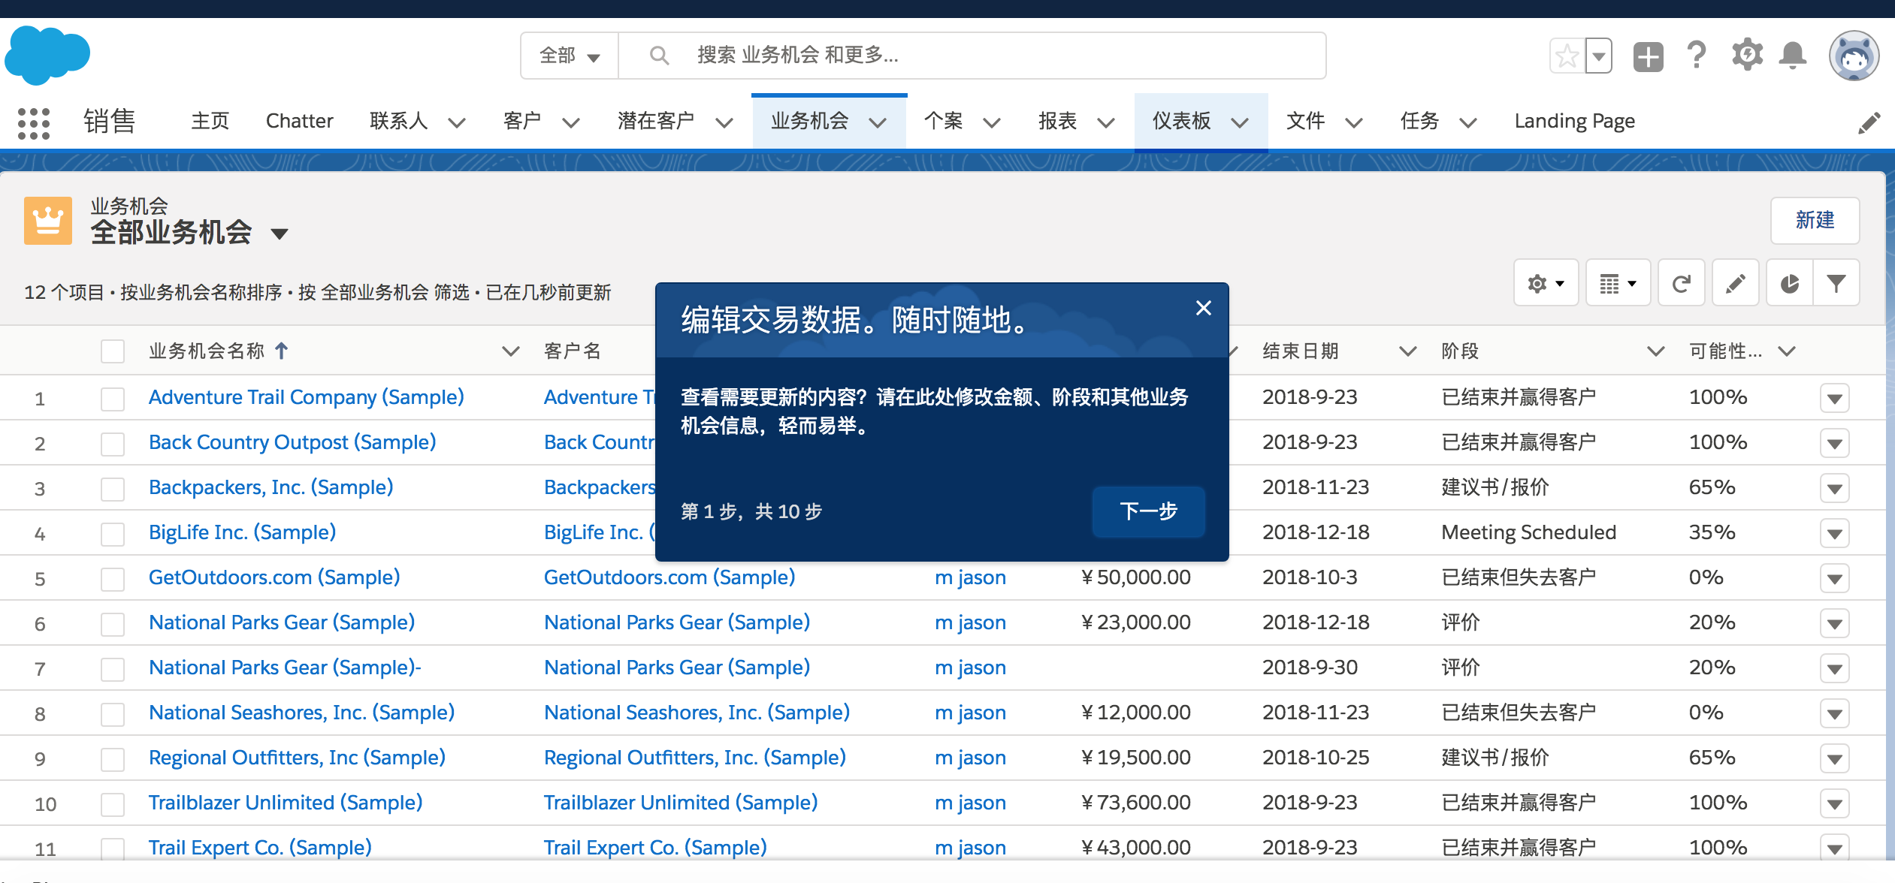This screenshot has height=883, width=1895.
Task: Open National Seashores account name link
Action: tap(697, 713)
